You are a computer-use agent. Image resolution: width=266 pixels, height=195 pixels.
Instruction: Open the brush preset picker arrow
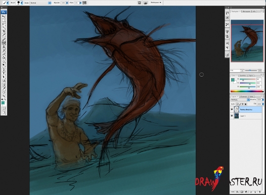click(x=22, y=3)
